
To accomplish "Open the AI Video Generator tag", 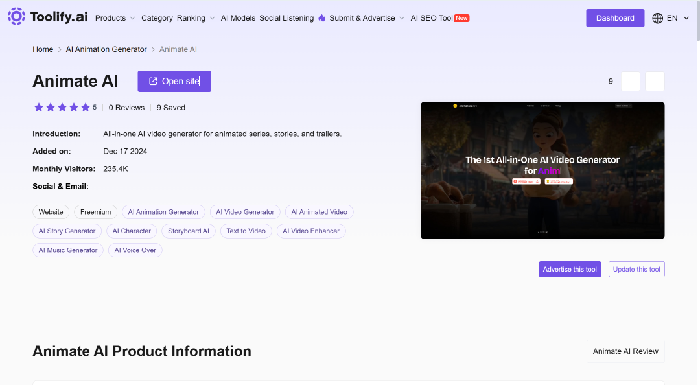I will (x=245, y=212).
